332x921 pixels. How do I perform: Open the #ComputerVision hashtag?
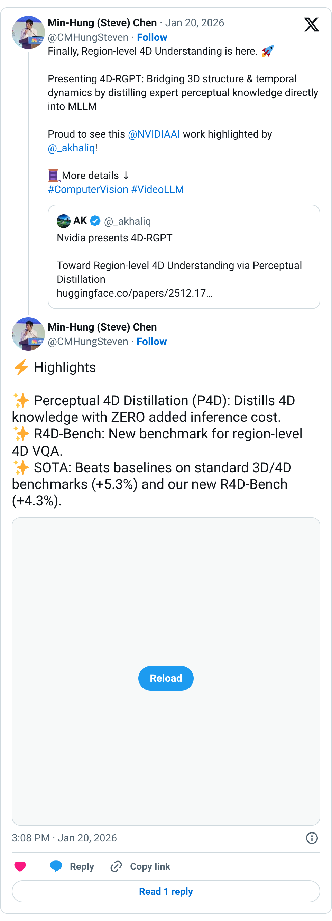(88, 189)
